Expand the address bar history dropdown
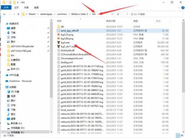185x138 pixels. pos(112,14)
